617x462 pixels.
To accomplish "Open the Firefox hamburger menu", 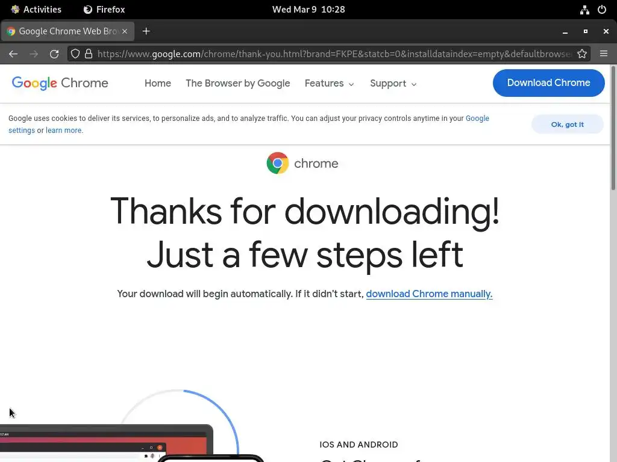I will (x=604, y=54).
